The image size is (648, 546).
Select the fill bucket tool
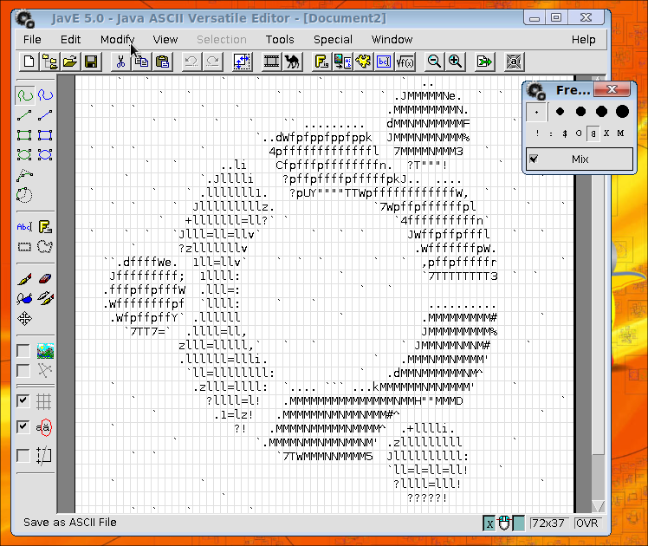pyautogui.click(x=25, y=298)
